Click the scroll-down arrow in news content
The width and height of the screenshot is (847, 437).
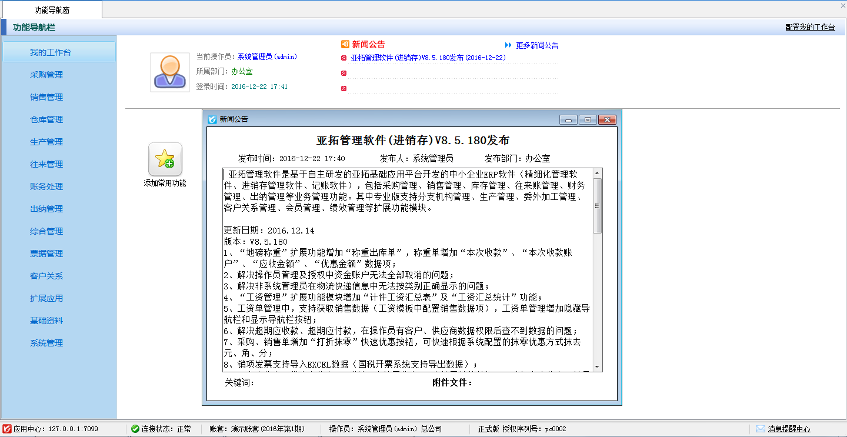[x=598, y=366]
